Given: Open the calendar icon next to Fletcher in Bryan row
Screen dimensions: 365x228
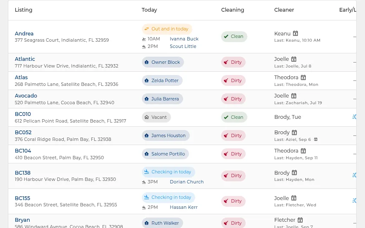Looking at the screenshot, I should coord(300,220).
